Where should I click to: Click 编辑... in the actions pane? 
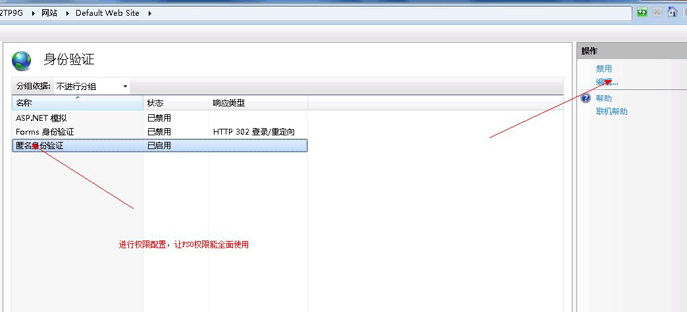(x=606, y=82)
